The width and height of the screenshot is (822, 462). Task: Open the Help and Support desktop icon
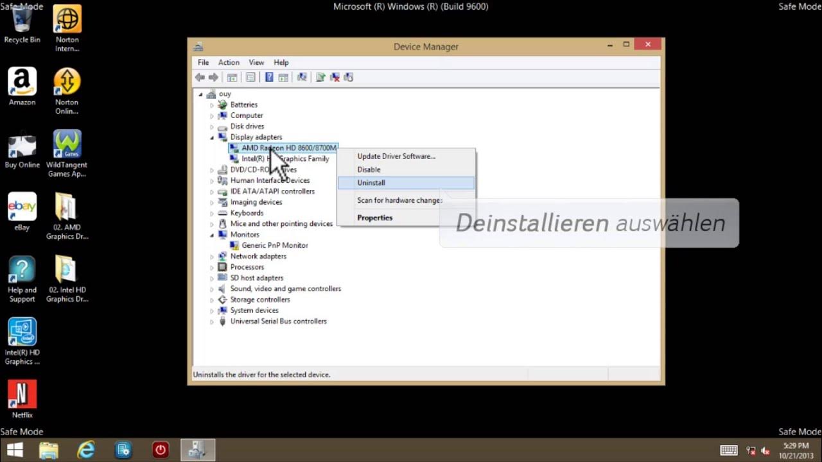22,279
